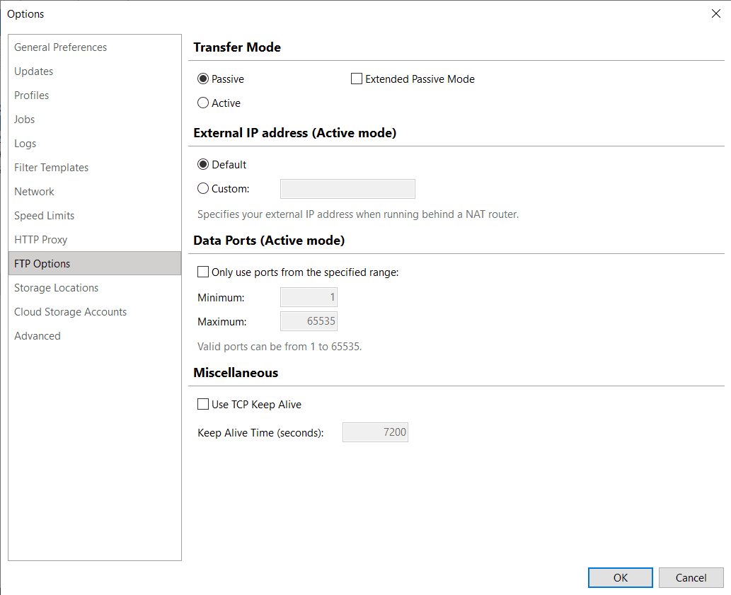Open Speed Limits settings

[45, 216]
